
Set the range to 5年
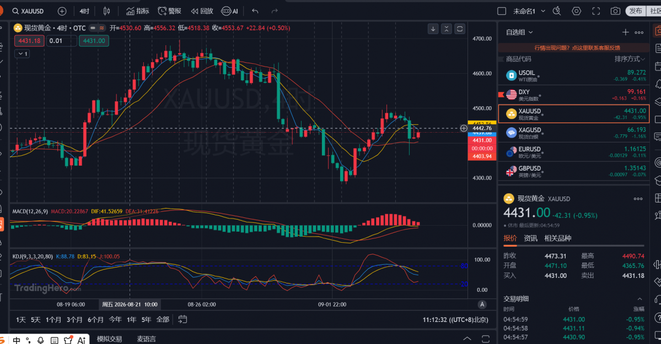point(146,320)
